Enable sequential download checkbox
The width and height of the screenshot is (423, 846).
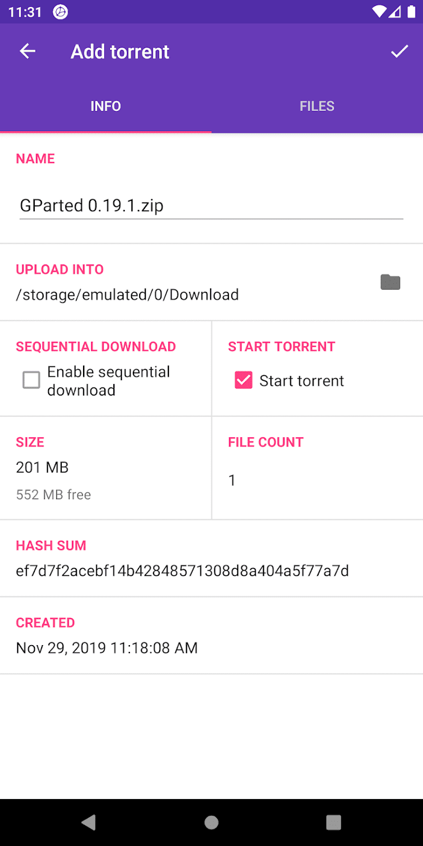click(31, 380)
